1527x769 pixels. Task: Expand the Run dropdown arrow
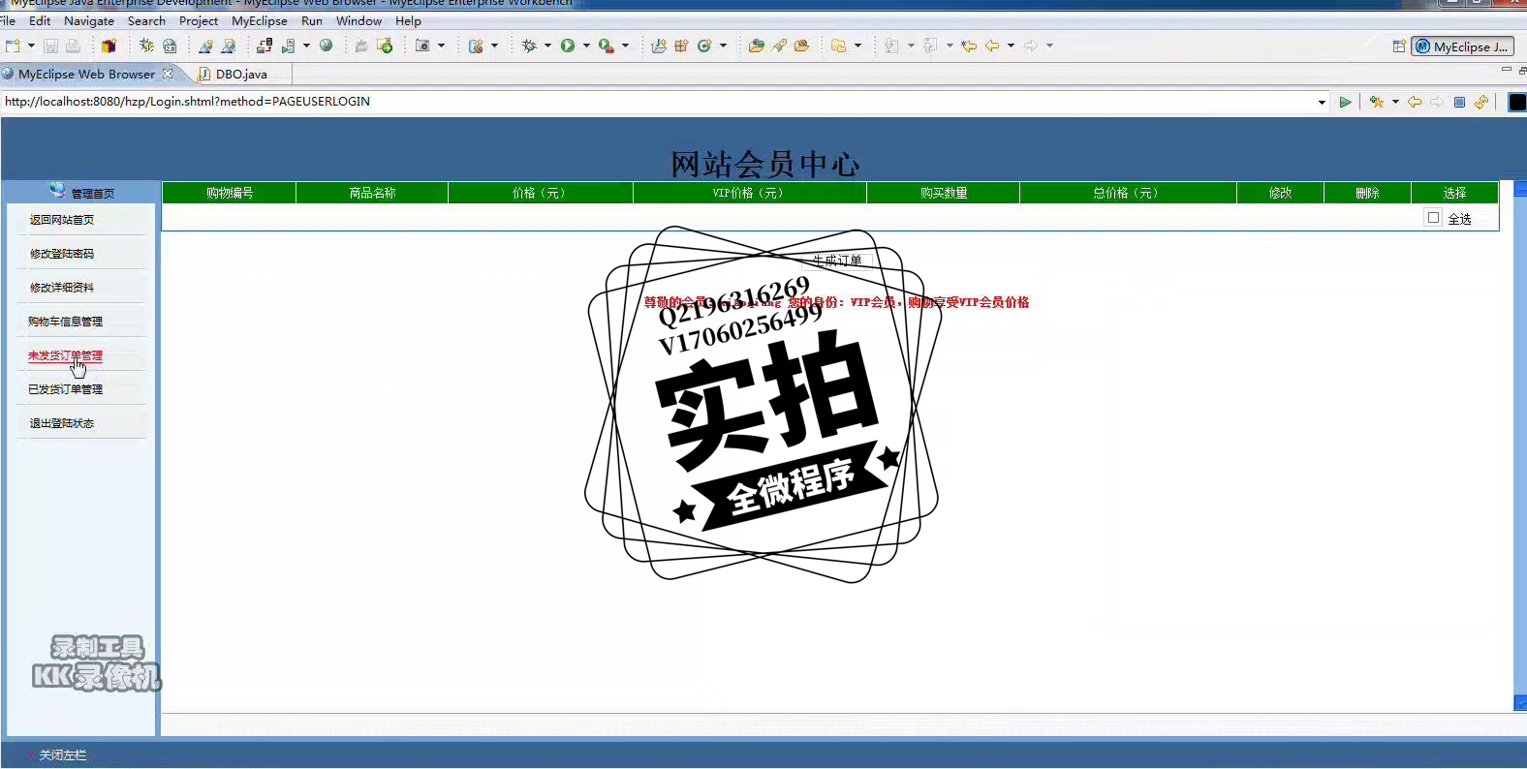coord(586,46)
